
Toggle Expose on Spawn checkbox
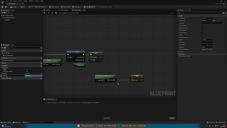click(203, 33)
